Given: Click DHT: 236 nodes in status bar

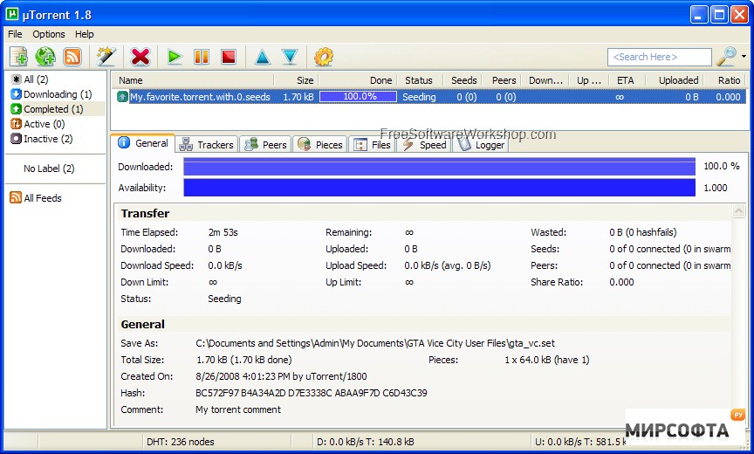Looking at the screenshot, I should [181, 442].
